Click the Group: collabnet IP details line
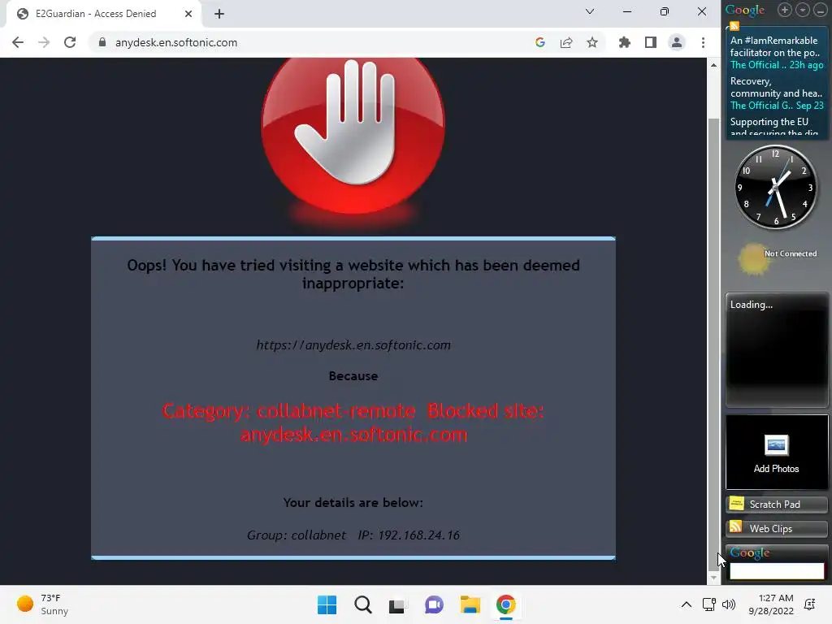Viewport: 832px width, 624px height. point(353,535)
